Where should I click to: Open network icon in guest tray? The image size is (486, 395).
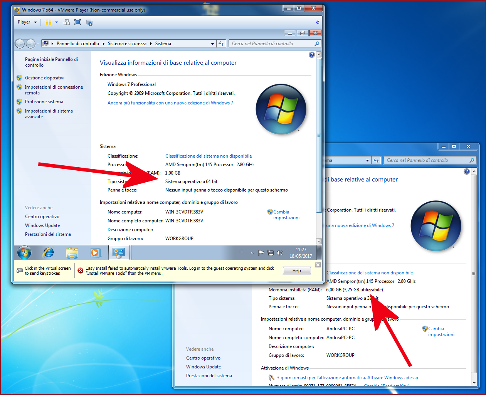point(271,253)
